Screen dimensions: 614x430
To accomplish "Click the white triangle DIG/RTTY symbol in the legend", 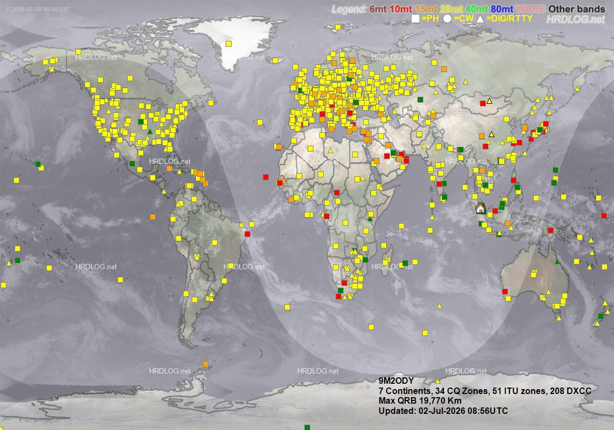I will (x=480, y=18).
